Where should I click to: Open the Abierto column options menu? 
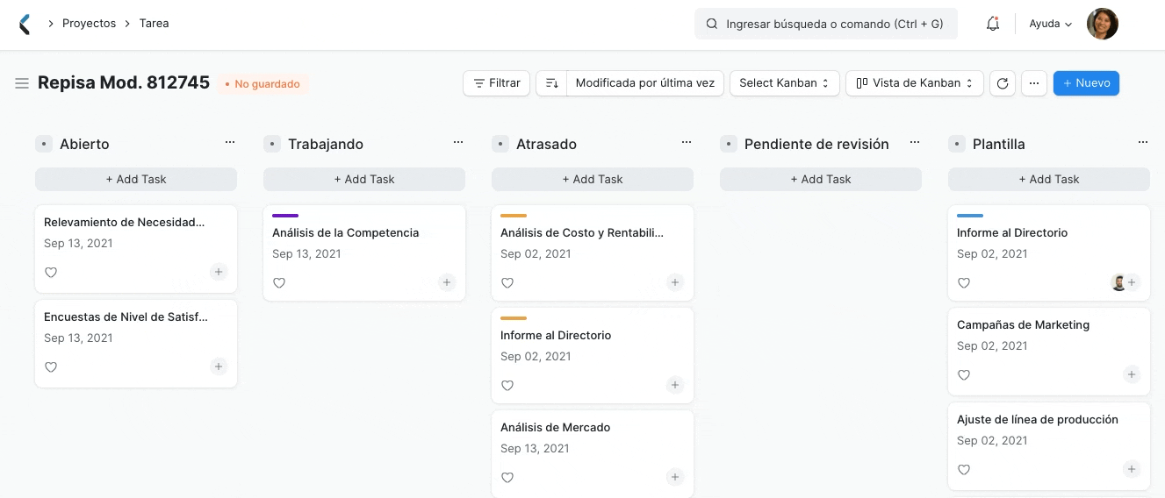point(230,142)
